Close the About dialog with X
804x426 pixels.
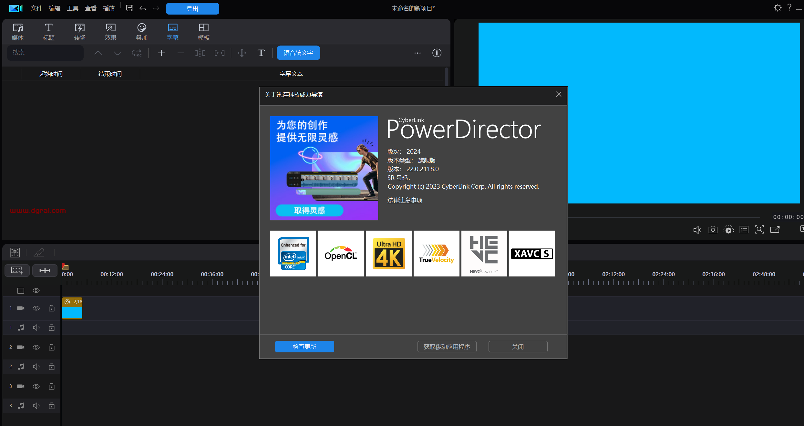559,94
